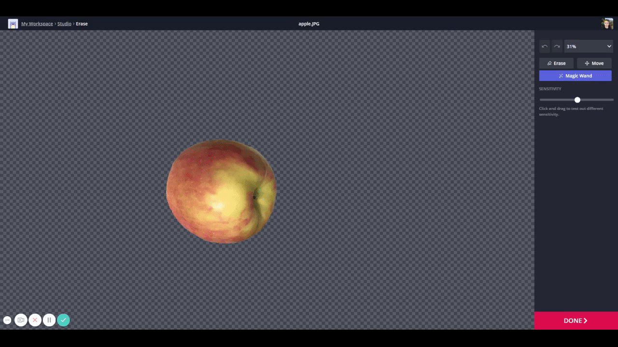Click the undo arrow button
618x347 pixels.
pyautogui.click(x=545, y=46)
